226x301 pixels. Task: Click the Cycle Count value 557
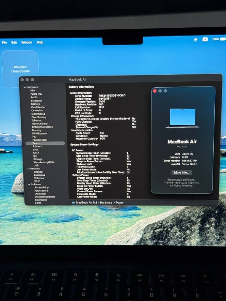click(x=102, y=133)
